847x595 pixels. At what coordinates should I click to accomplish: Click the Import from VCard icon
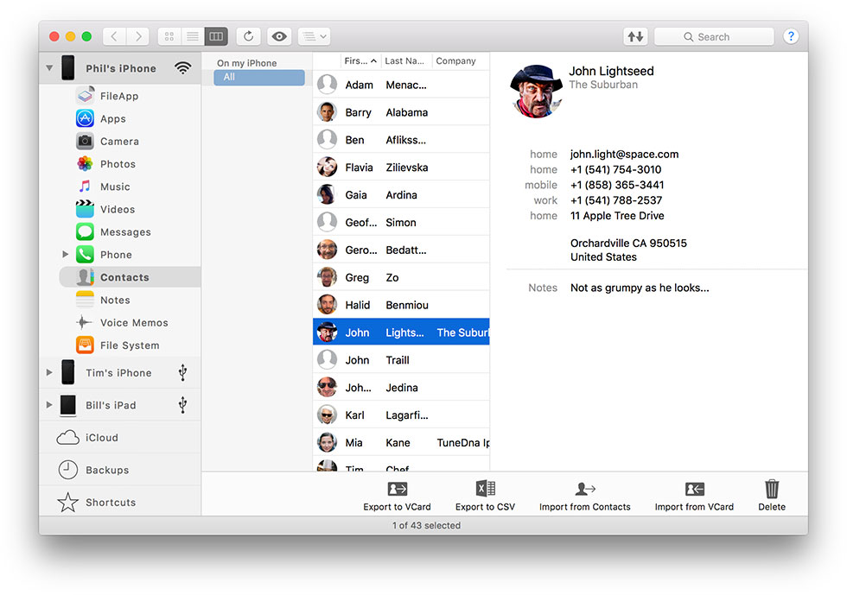[694, 489]
